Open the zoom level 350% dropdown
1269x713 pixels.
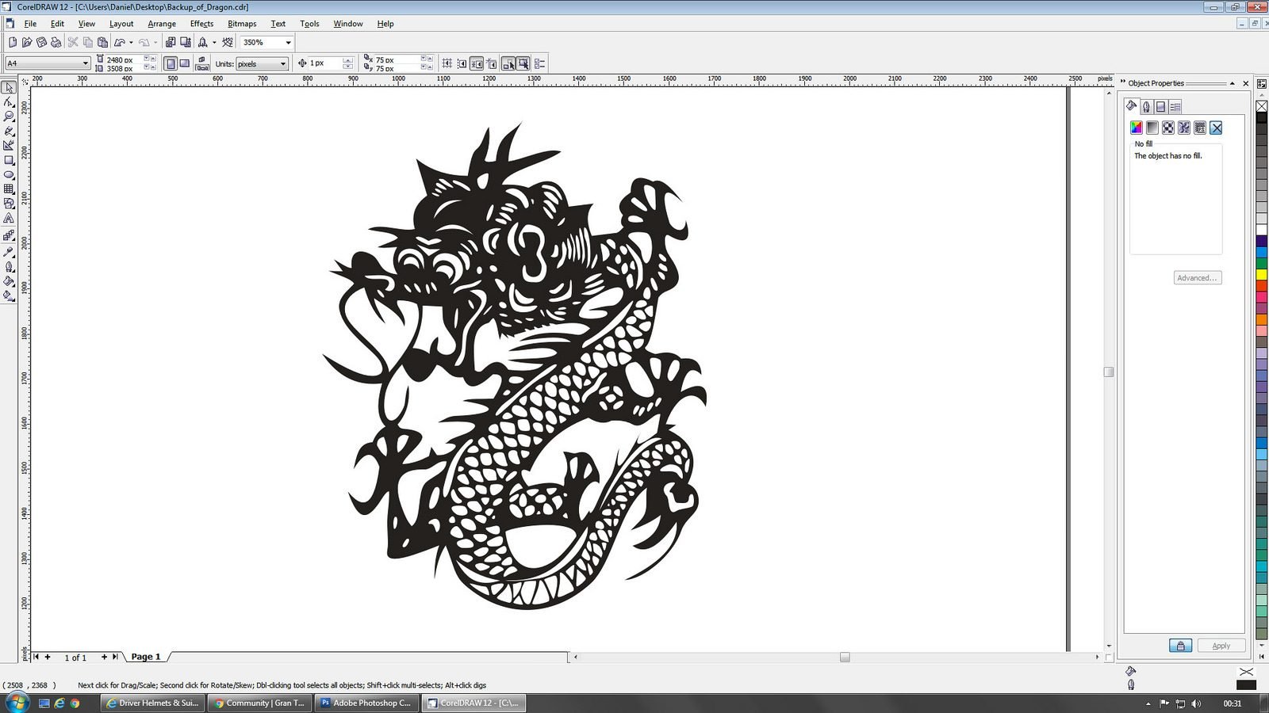tap(288, 42)
